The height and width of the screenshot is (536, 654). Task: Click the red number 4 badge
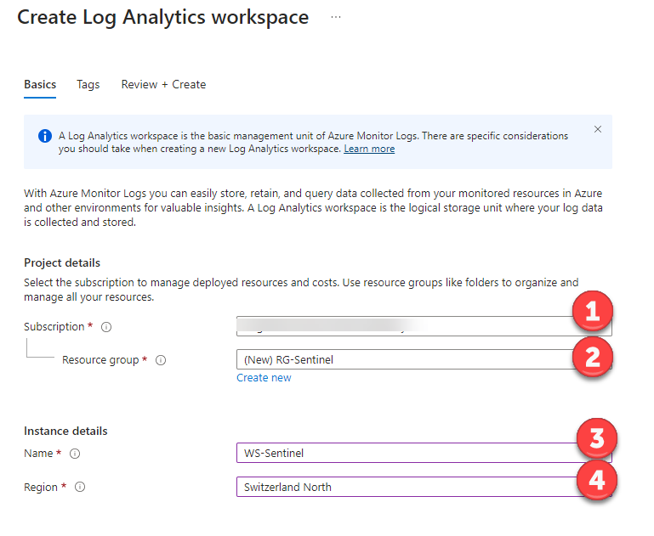[595, 480]
